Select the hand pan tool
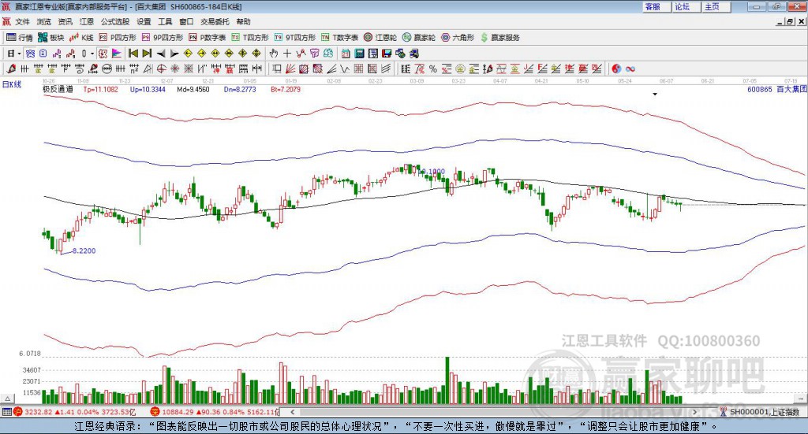This screenshot has width=808, height=434. point(274,54)
